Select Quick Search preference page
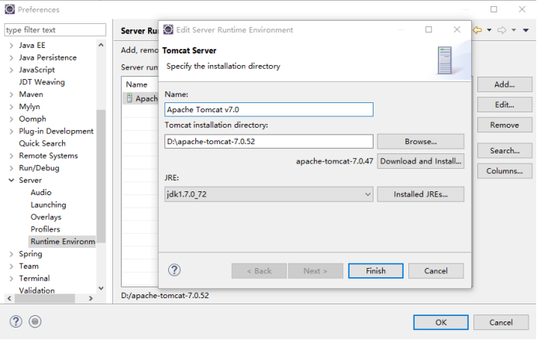Viewport: 537px width, 340px height. (x=42, y=143)
